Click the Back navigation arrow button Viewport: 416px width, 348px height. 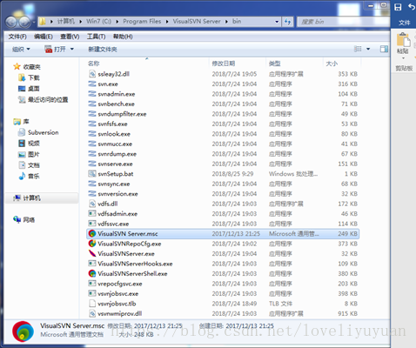(11, 22)
